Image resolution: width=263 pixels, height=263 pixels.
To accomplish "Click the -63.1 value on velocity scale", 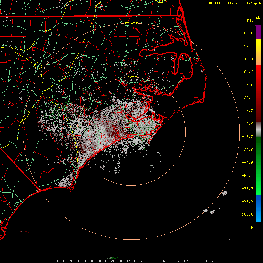I will [x=248, y=176].
